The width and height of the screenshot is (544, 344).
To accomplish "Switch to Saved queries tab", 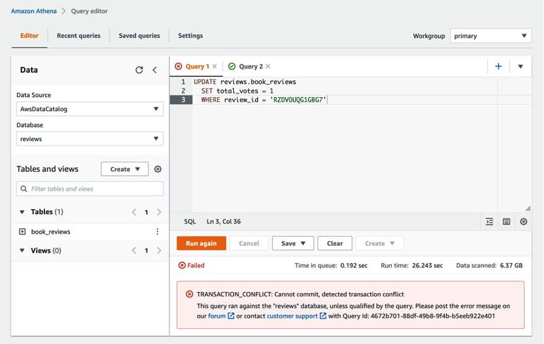I will [139, 36].
